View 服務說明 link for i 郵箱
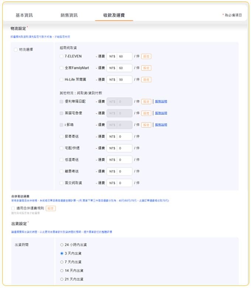251x288 pixels. [x=161, y=125]
